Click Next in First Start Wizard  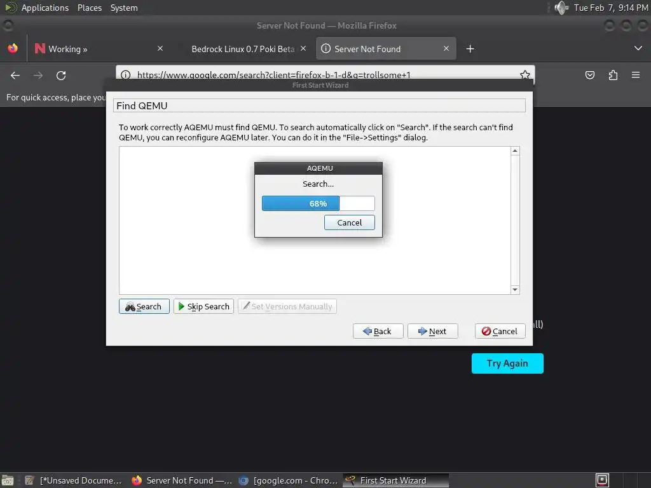click(x=432, y=331)
